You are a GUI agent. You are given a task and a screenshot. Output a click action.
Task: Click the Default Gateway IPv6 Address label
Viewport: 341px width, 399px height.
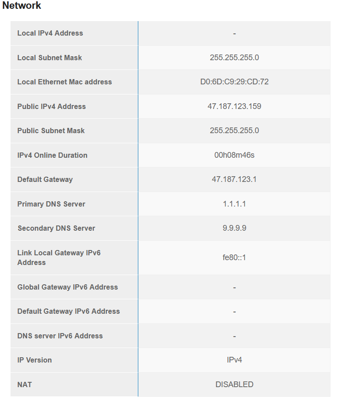tap(68, 311)
